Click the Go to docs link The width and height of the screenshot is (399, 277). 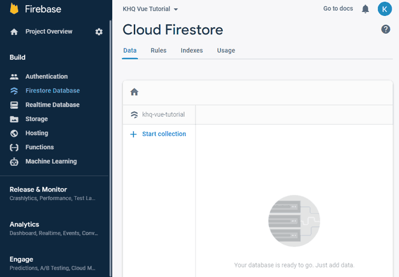click(338, 9)
